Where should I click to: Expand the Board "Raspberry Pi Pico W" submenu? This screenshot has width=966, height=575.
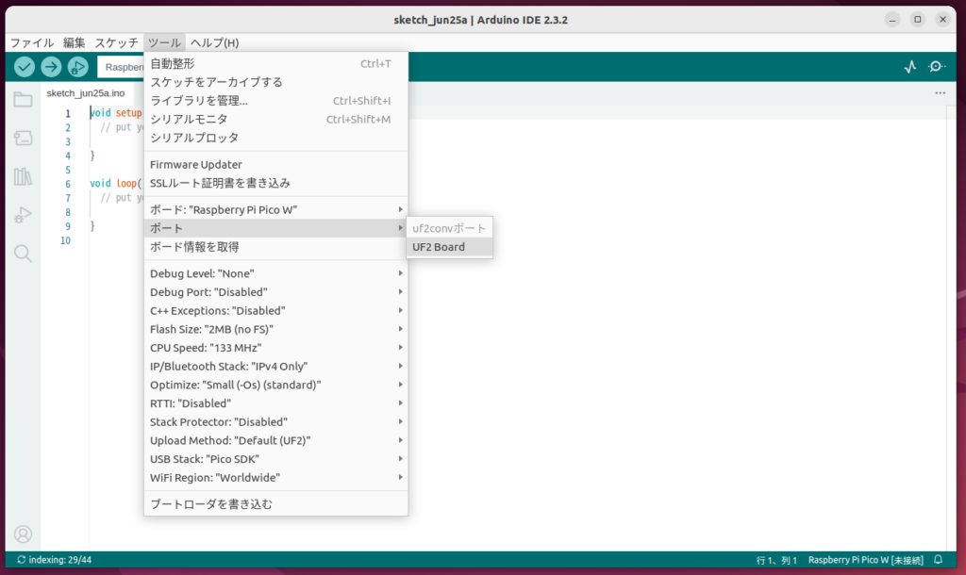tap(275, 209)
